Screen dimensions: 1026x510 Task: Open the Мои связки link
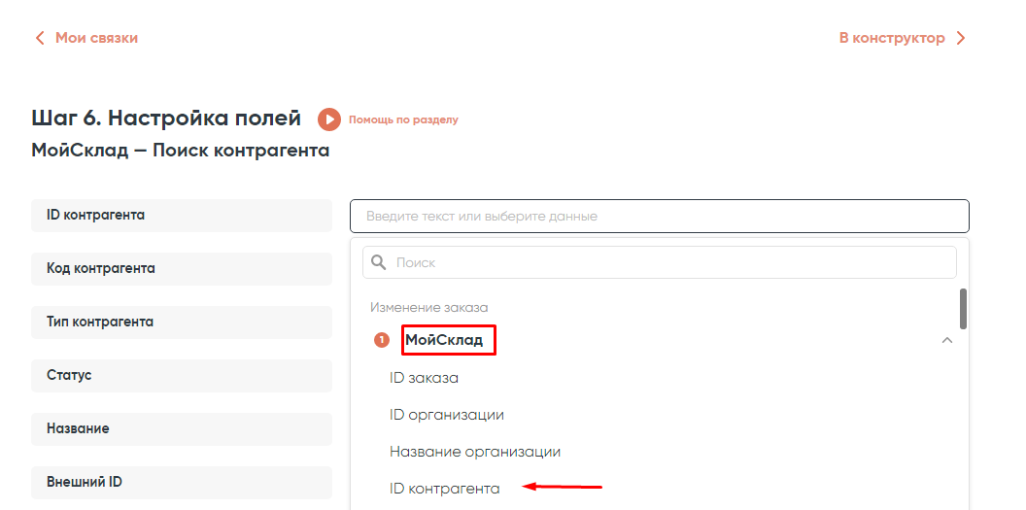click(96, 38)
